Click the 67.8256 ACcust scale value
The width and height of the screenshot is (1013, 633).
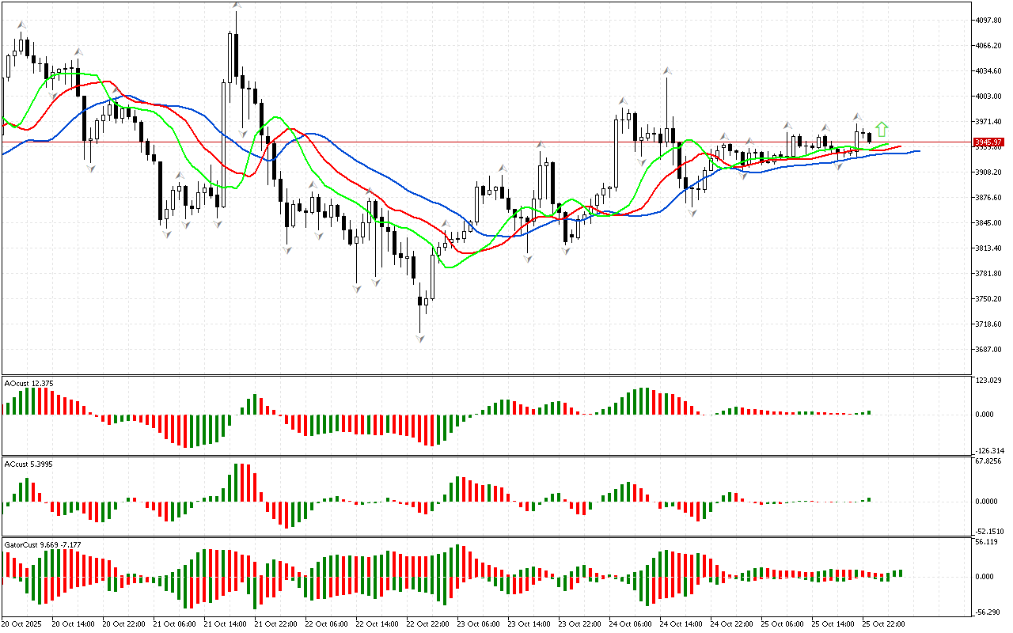click(x=989, y=461)
